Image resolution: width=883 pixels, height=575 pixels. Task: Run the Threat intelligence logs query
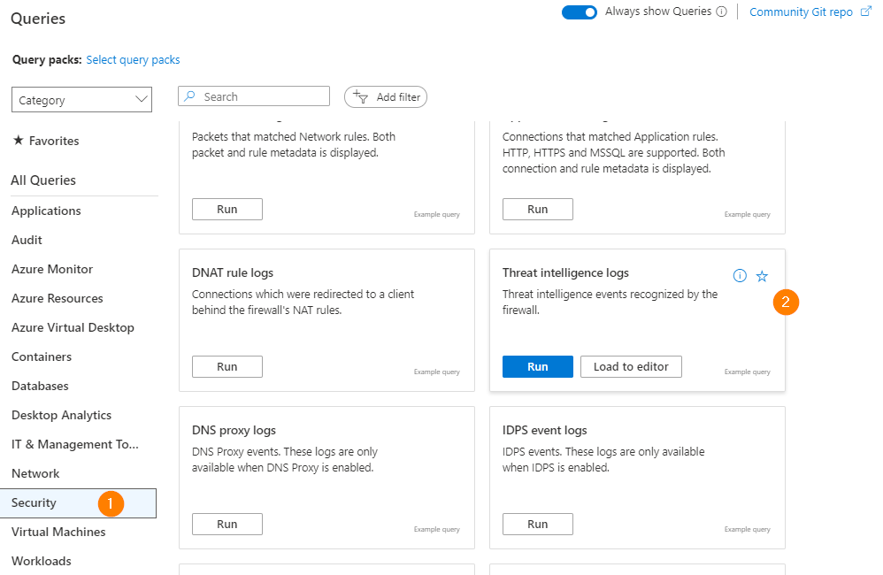tap(537, 366)
